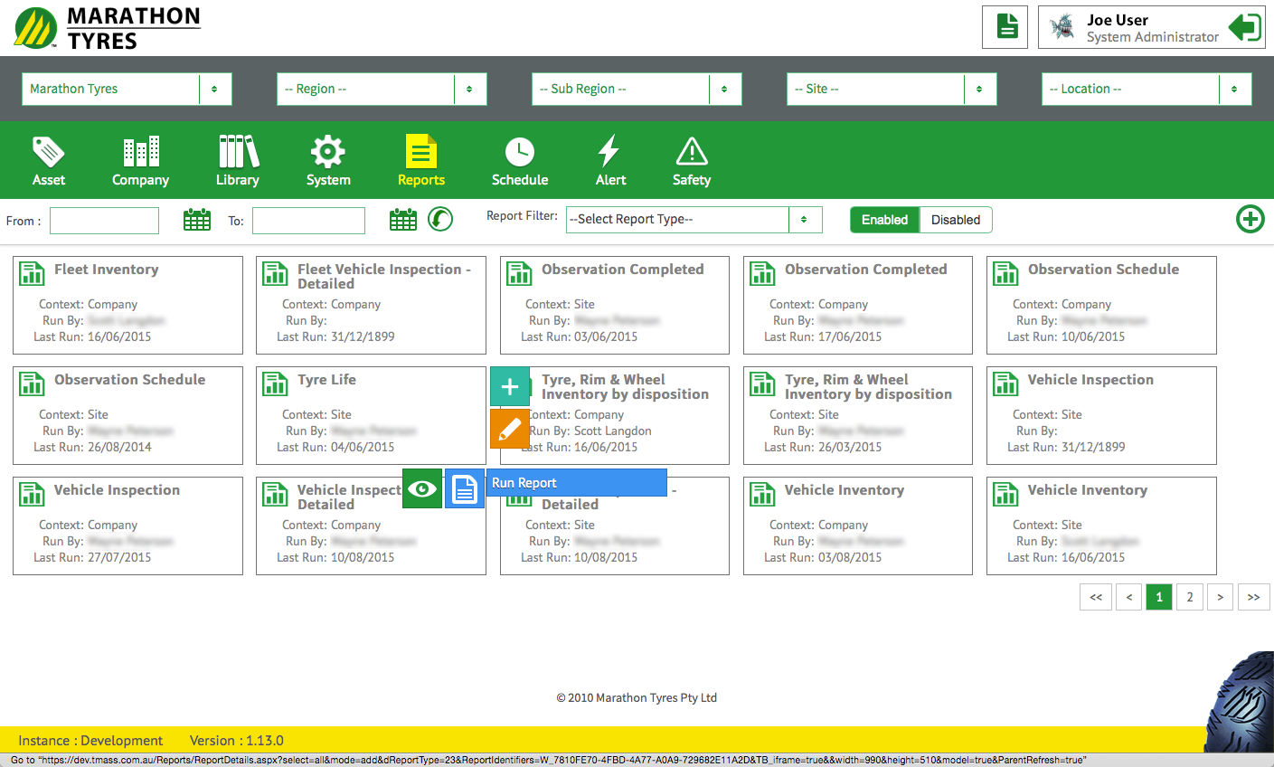Image resolution: width=1274 pixels, height=767 pixels.
Task: Jump to last page with >> button
Action: [1253, 597]
